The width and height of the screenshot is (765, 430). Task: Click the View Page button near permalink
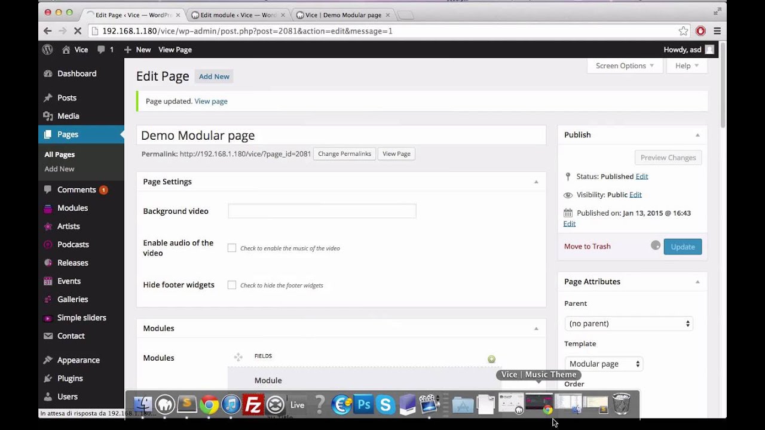click(396, 153)
